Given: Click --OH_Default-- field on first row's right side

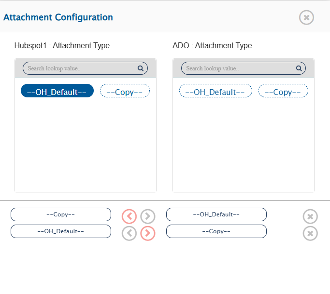Looking at the screenshot, I should pos(216,214).
